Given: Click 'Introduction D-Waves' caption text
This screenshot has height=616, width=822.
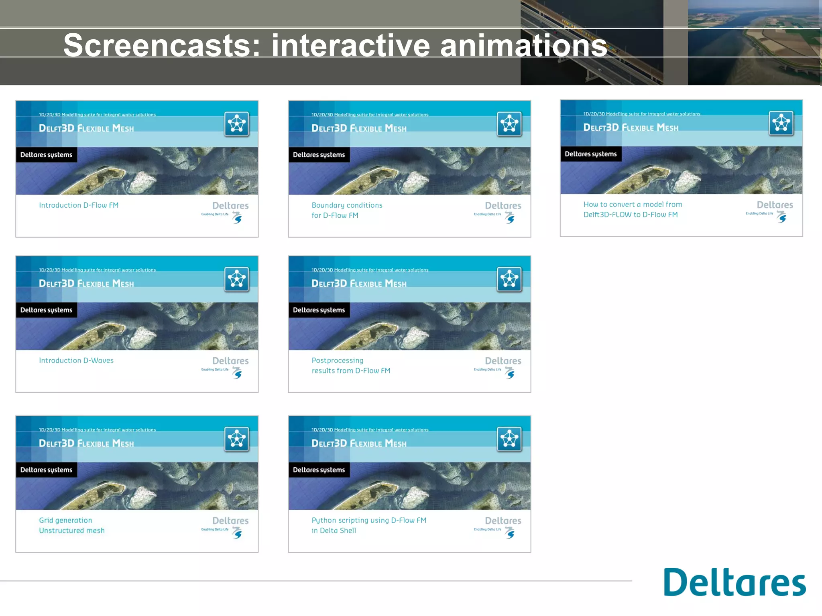Looking at the screenshot, I should click(76, 361).
